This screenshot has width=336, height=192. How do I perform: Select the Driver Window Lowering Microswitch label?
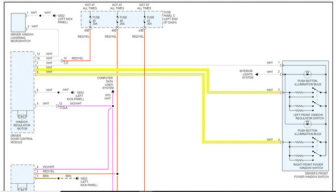tap(22, 38)
